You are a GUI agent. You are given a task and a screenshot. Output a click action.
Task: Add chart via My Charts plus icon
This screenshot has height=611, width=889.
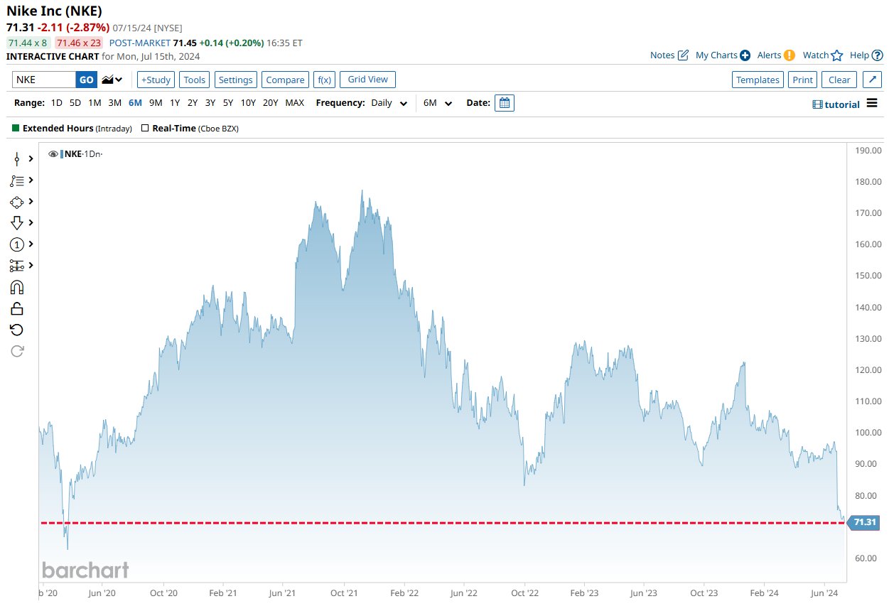[x=745, y=55]
